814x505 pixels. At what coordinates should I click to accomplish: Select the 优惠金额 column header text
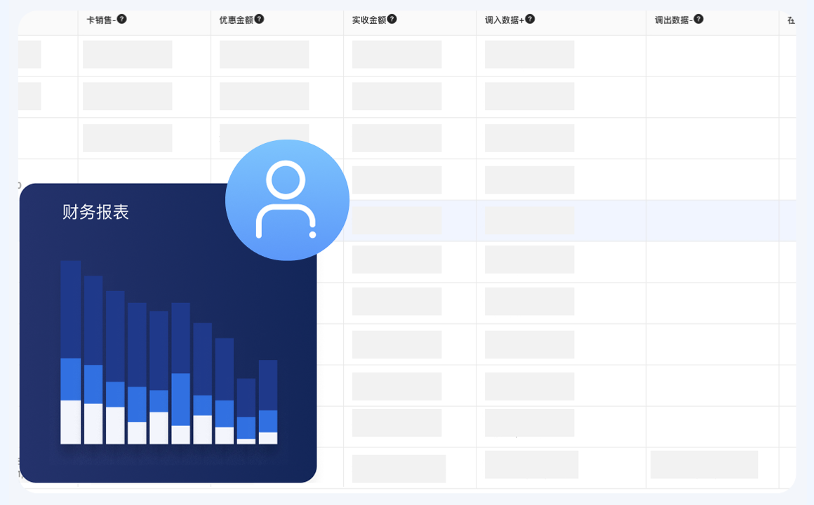(236, 20)
